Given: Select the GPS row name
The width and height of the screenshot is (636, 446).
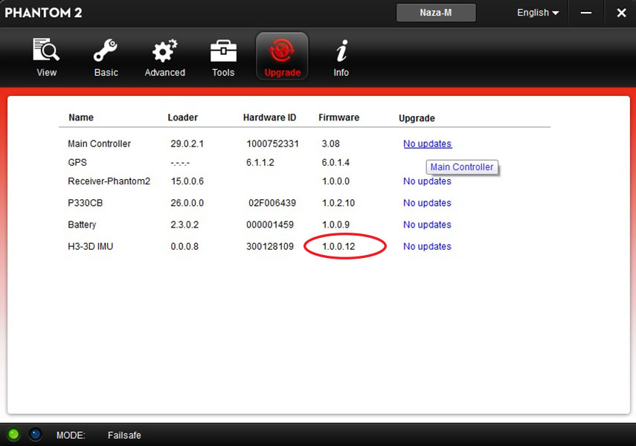Looking at the screenshot, I should tap(77, 162).
